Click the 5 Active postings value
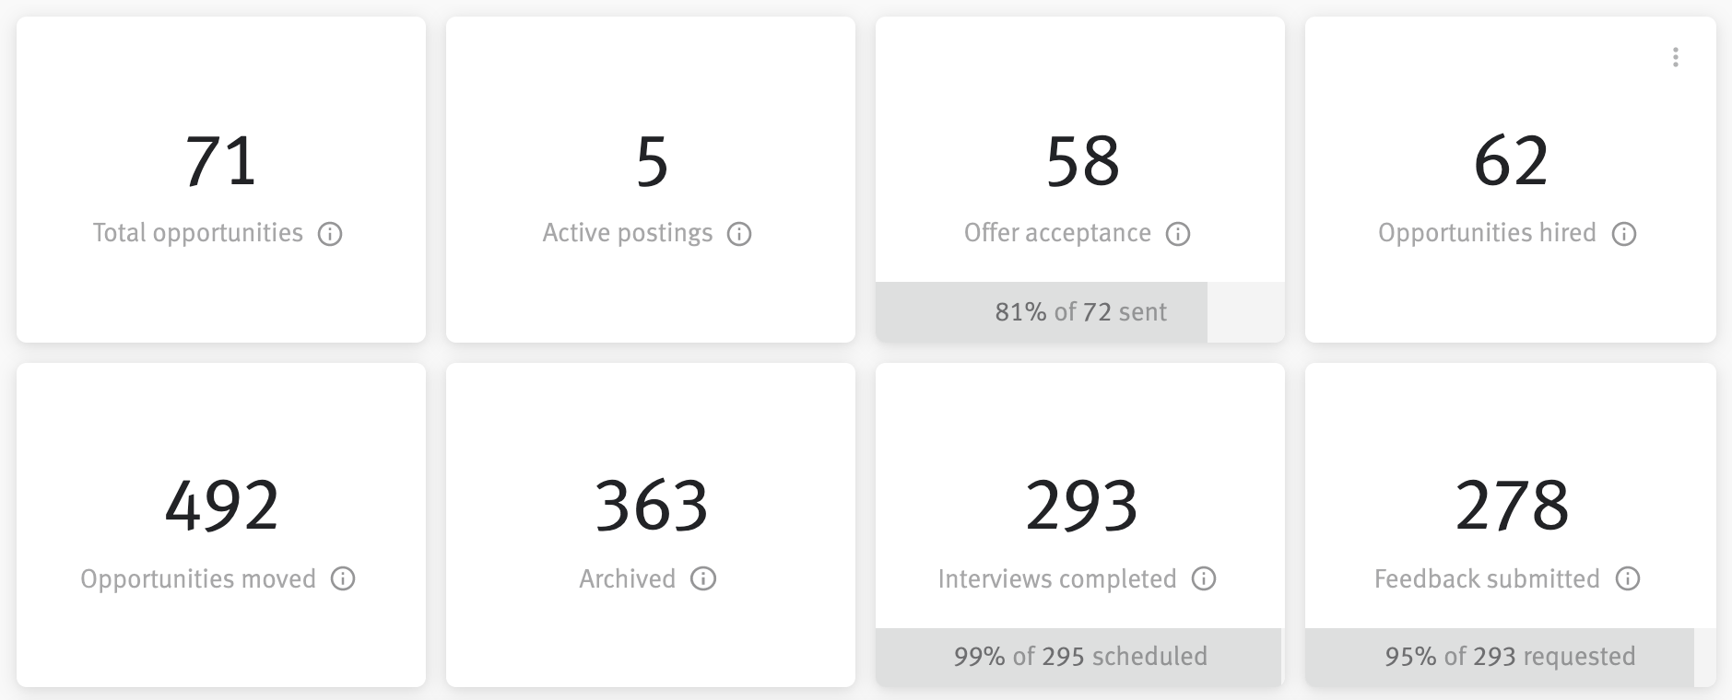This screenshot has width=1732, height=700. 651,161
